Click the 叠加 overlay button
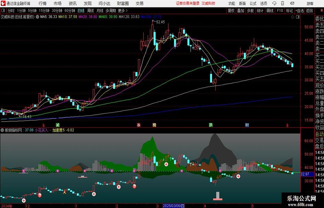The image size is (324, 208). pos(241,11)
